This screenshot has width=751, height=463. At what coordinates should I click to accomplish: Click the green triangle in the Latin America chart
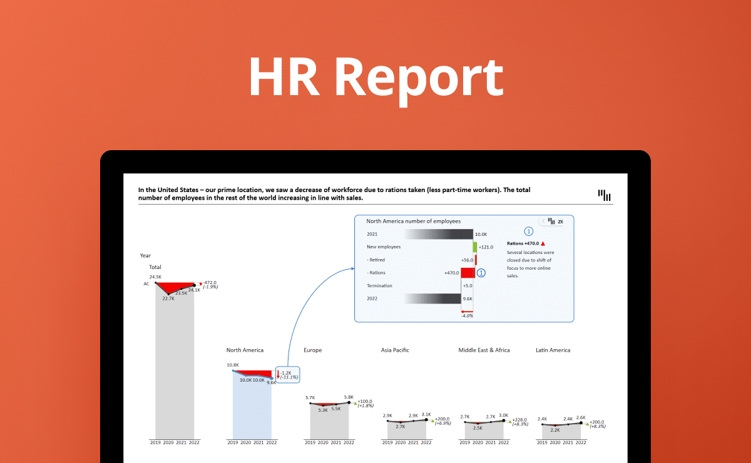[x=588, y=424]
